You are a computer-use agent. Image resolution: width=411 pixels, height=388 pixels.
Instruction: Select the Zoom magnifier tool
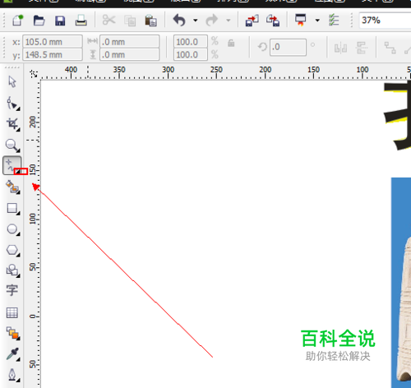[12, 145]
